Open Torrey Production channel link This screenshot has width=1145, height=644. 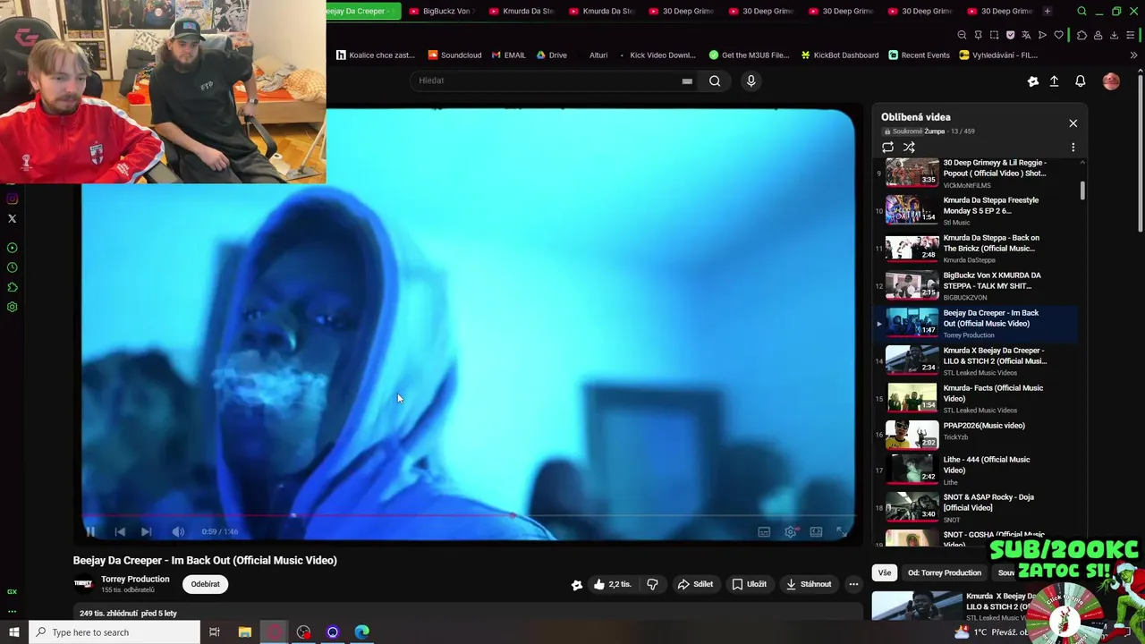[135, 579]
